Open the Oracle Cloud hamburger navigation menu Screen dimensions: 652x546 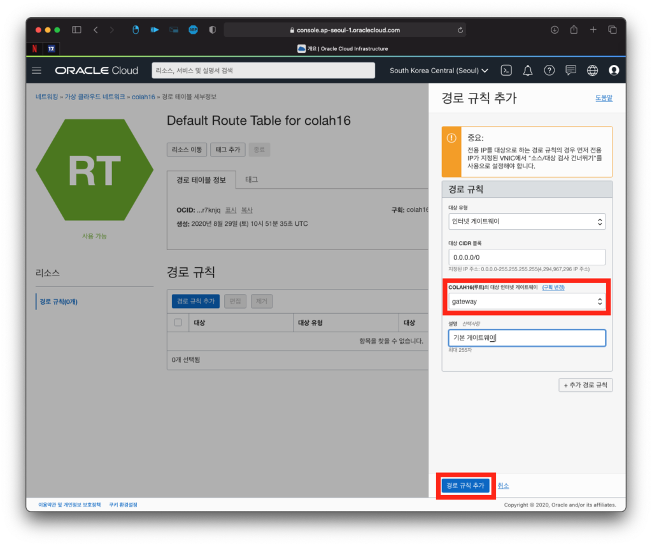[x=37, y=71]
